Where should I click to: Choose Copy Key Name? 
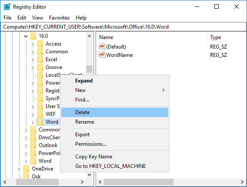(x=115, y=157)
